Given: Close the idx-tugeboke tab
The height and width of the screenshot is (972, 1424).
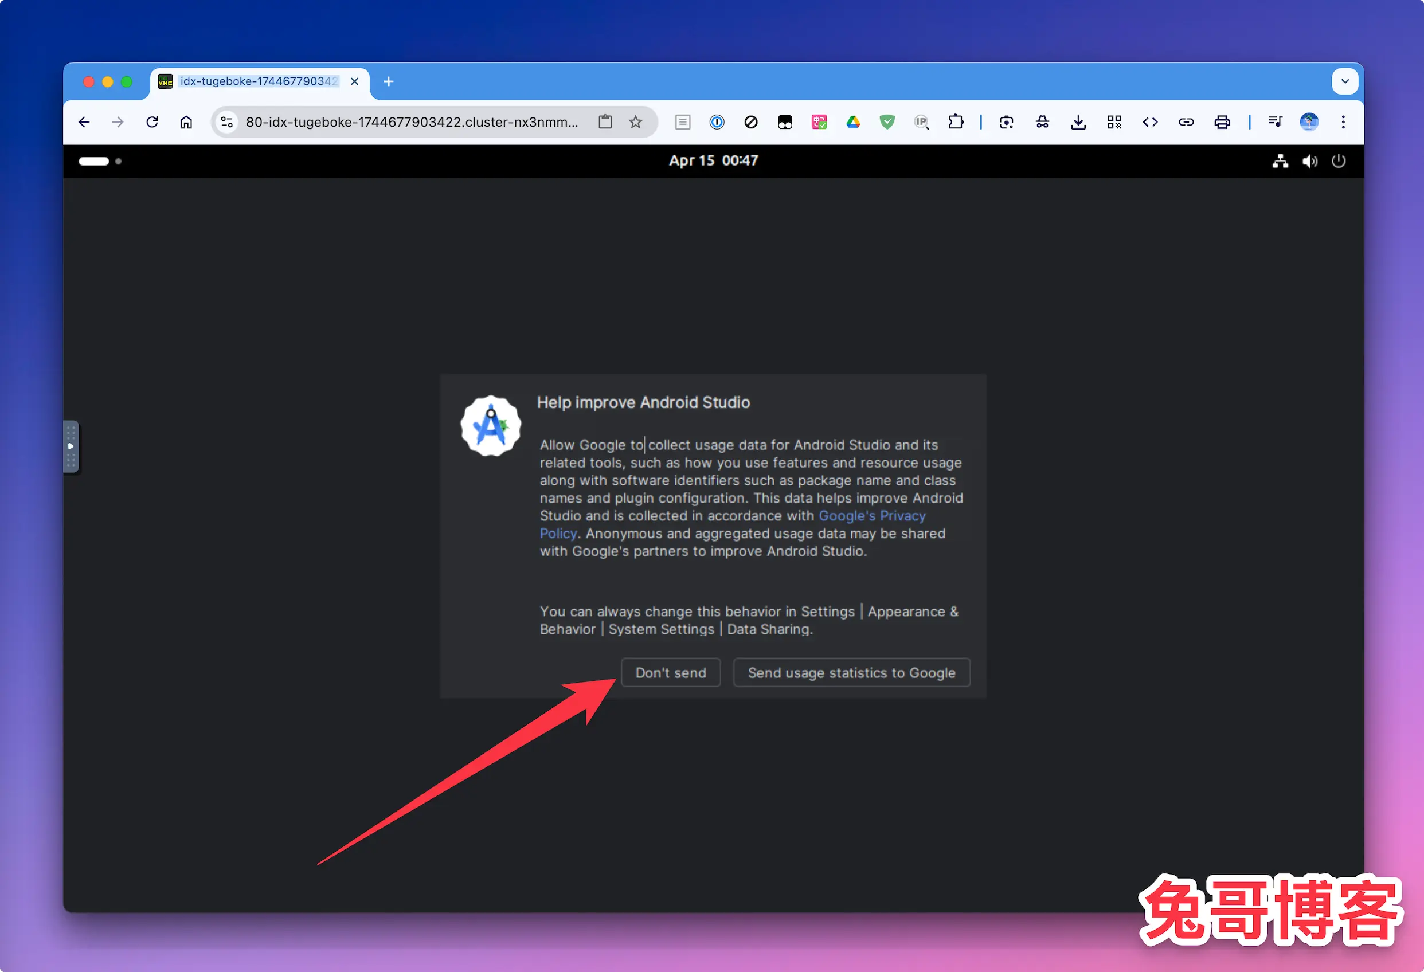Looking at the screenshot, I should pos(354,81).
